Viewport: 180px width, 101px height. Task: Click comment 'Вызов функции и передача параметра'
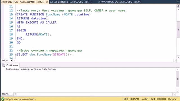click(49, 50)
